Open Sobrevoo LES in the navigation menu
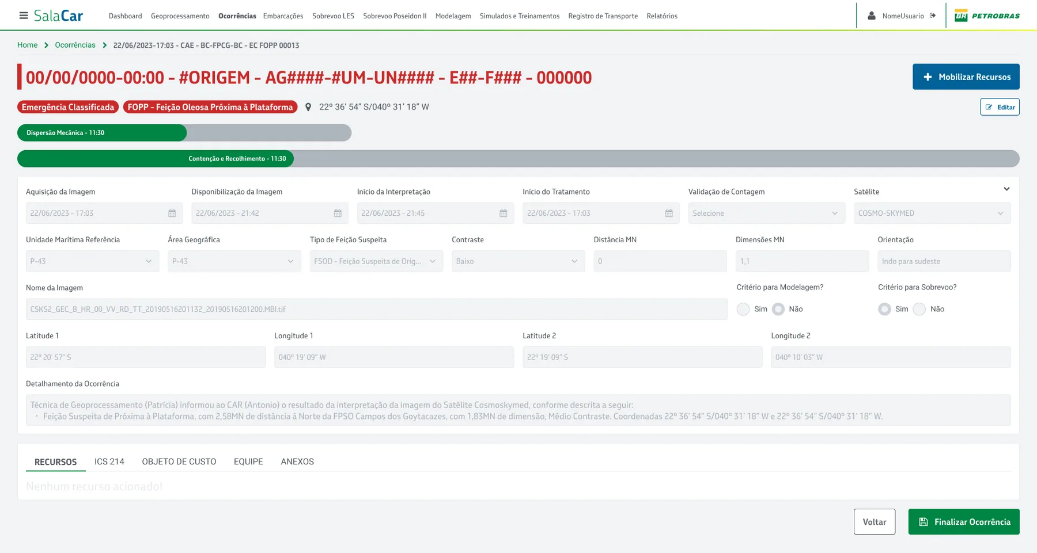1037x553 pixels. 333,16
